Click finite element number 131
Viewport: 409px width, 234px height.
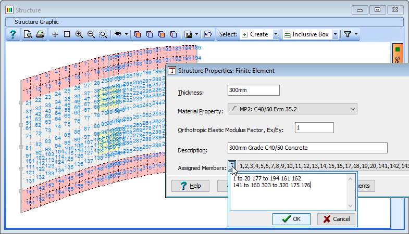tap(30, 180)
